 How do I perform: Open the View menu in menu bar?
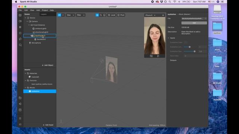32,10
